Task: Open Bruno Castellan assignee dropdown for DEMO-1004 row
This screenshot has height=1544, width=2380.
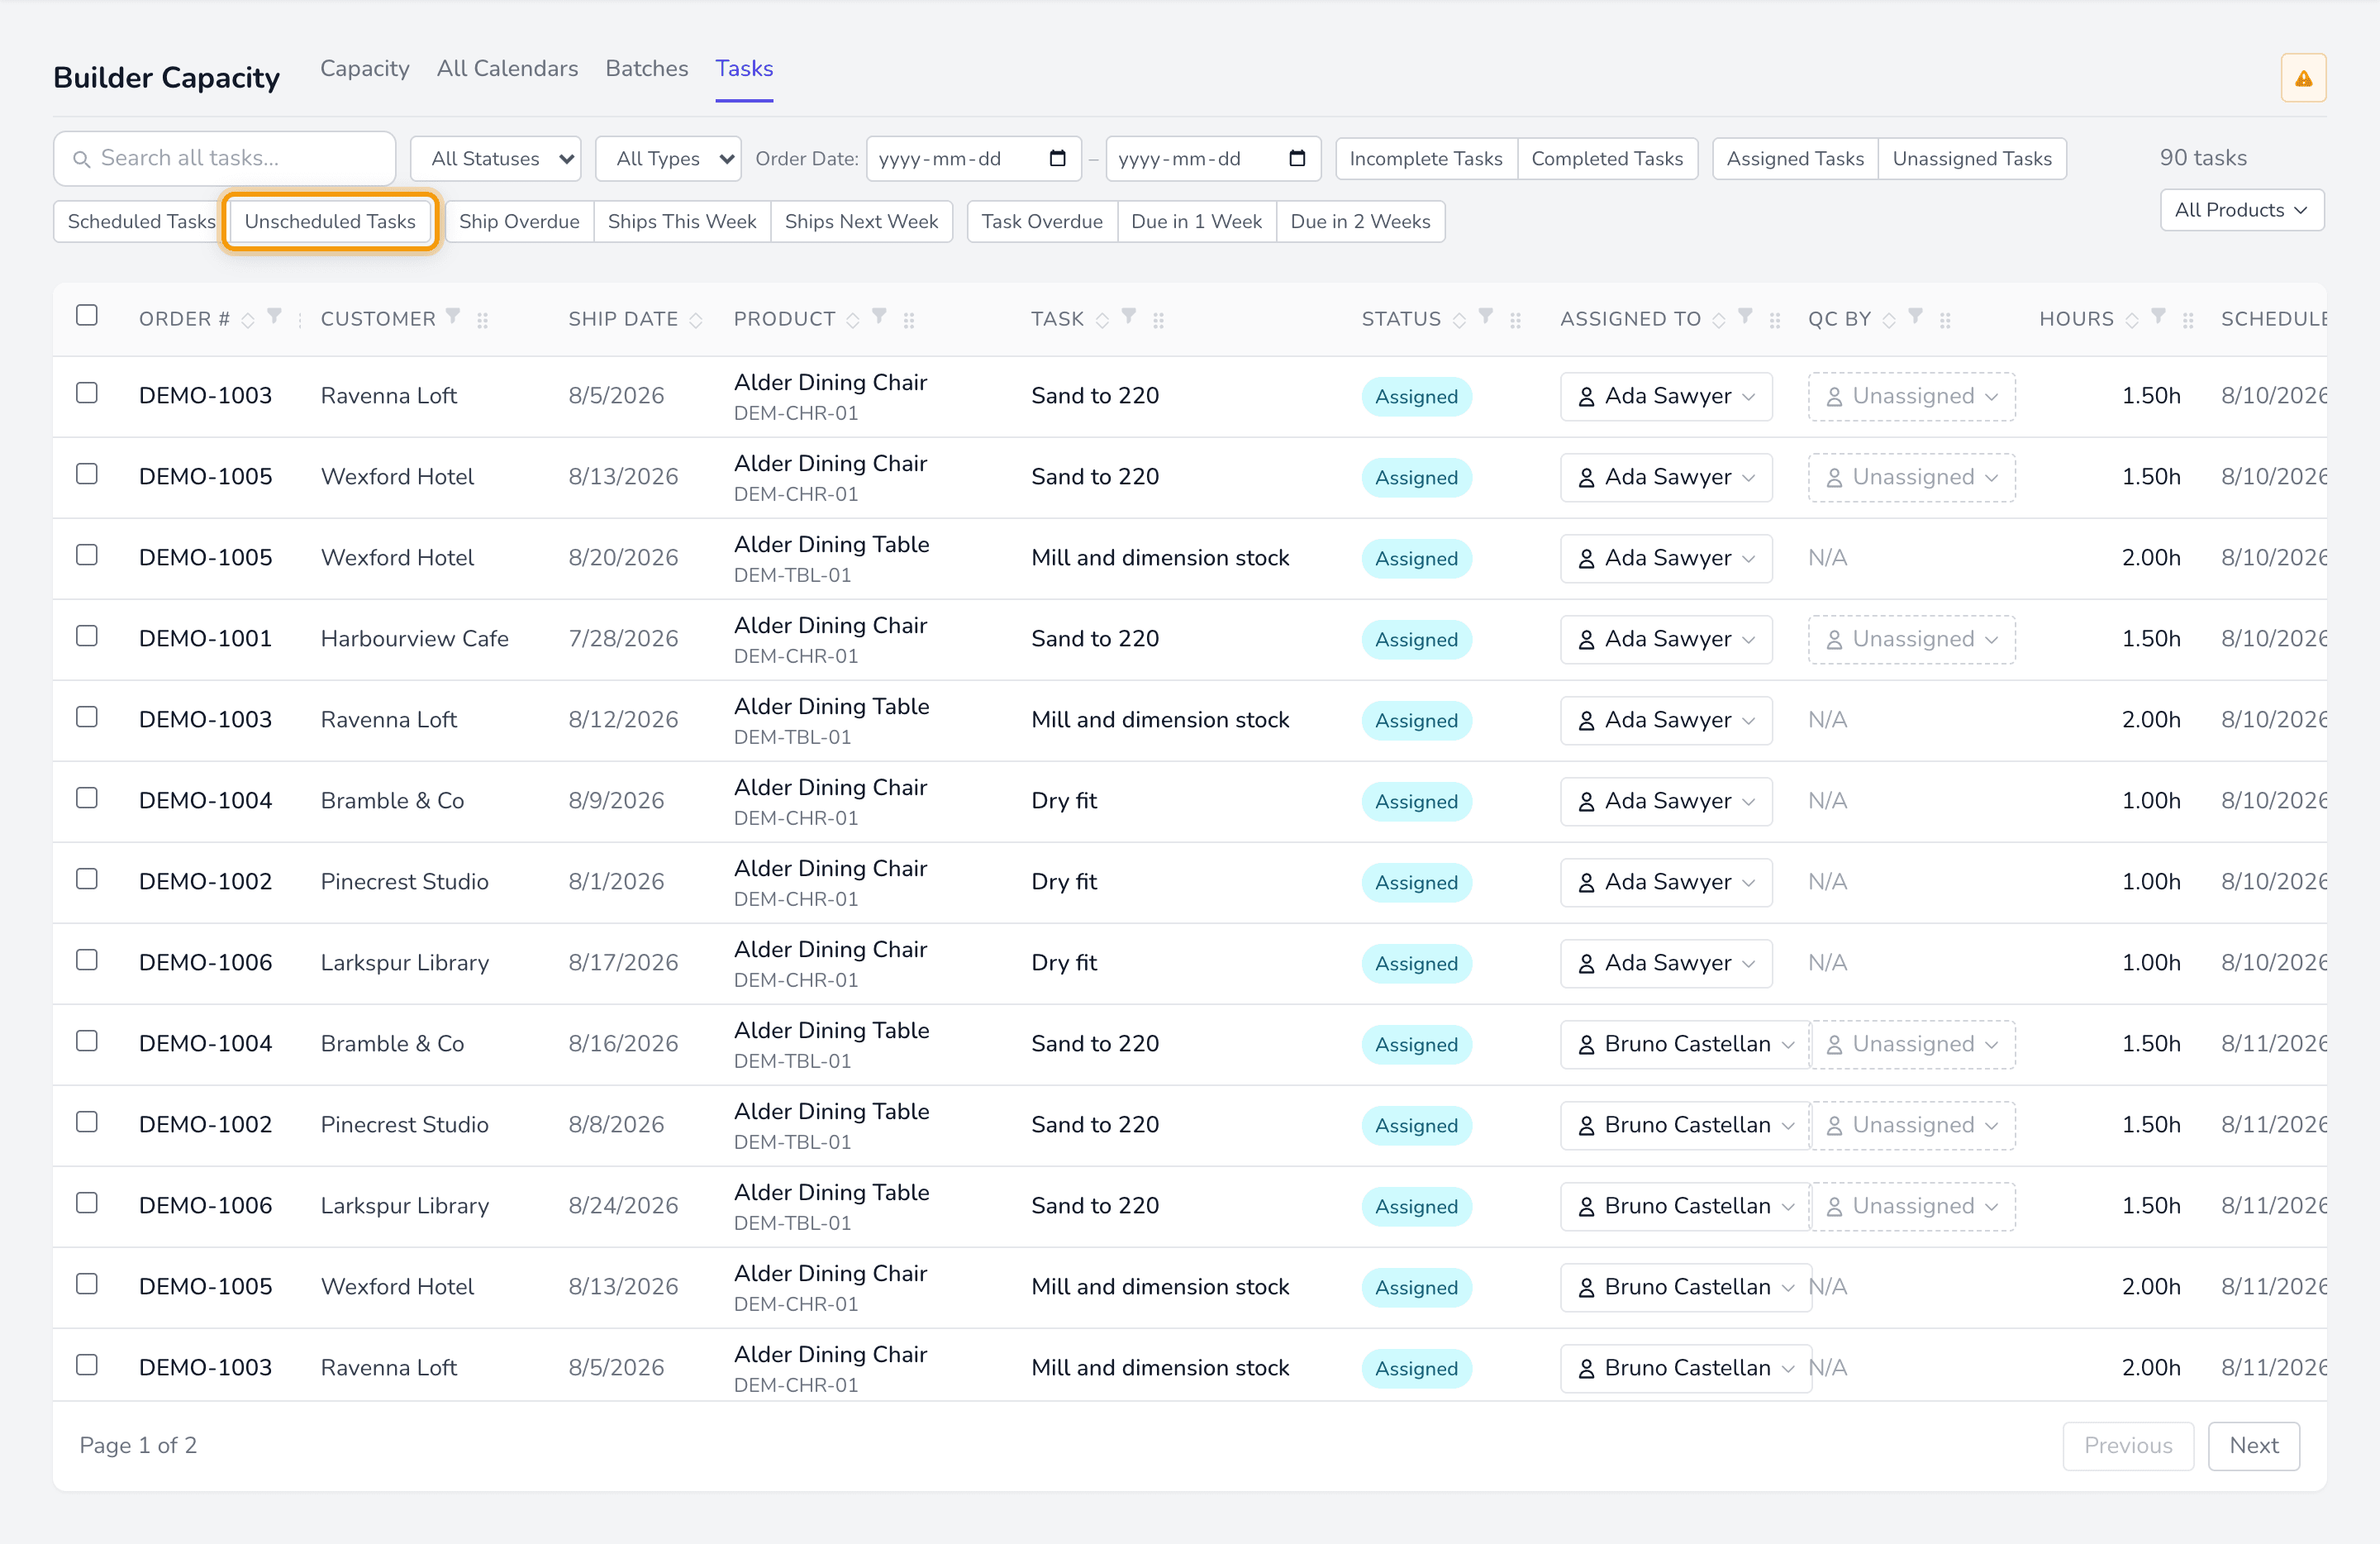Action: [1685, 1044]
